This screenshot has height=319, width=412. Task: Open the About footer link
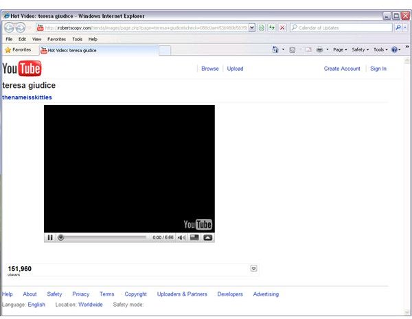coord(30,294)
